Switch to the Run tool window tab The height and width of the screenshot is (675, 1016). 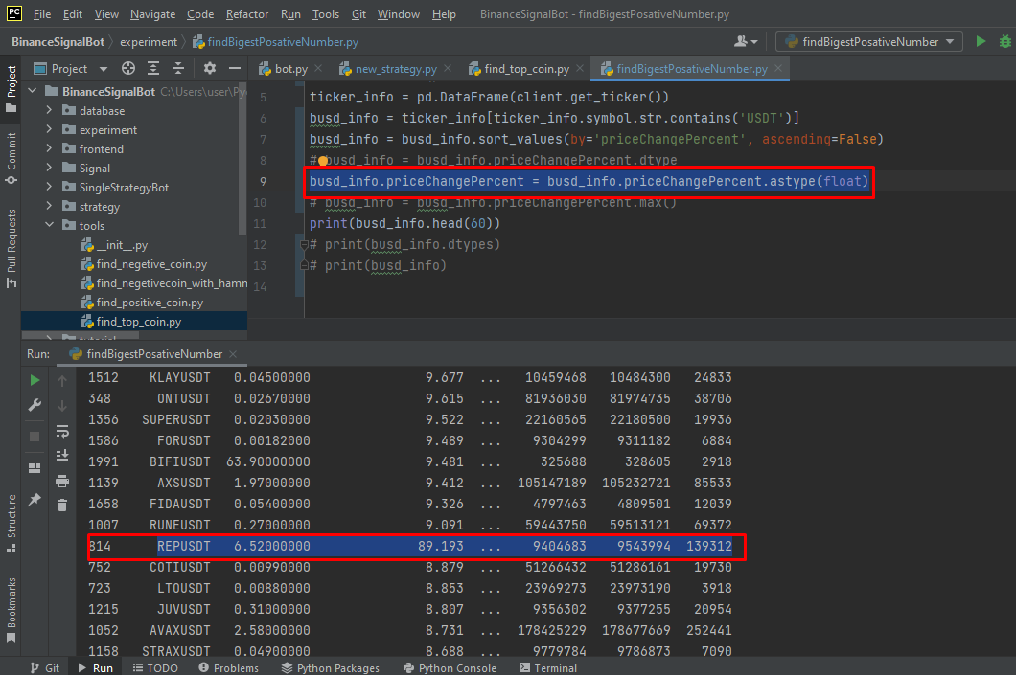[x=95, y=668]
